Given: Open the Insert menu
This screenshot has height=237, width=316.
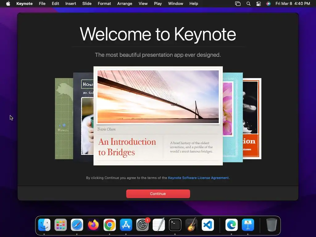Looking at the screenshot, I should click(71, 4).
